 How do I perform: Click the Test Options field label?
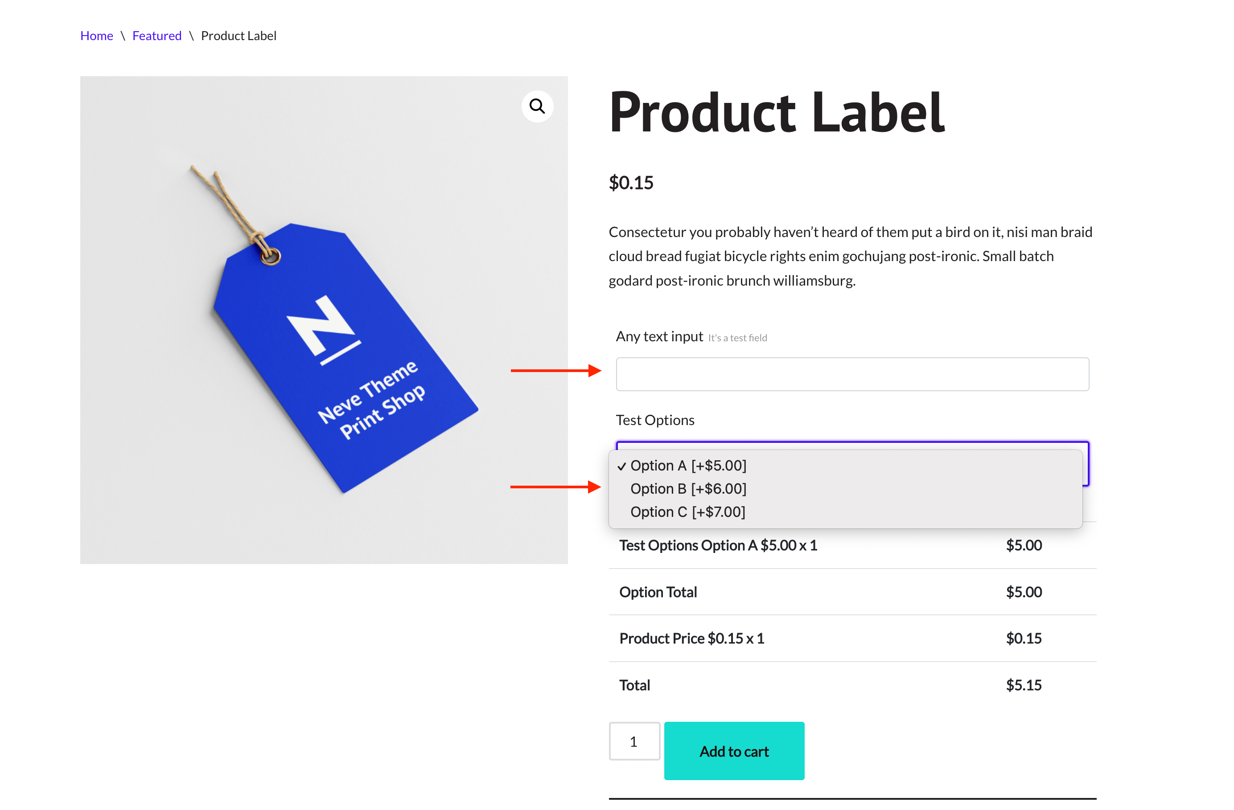tap(655, 420)
